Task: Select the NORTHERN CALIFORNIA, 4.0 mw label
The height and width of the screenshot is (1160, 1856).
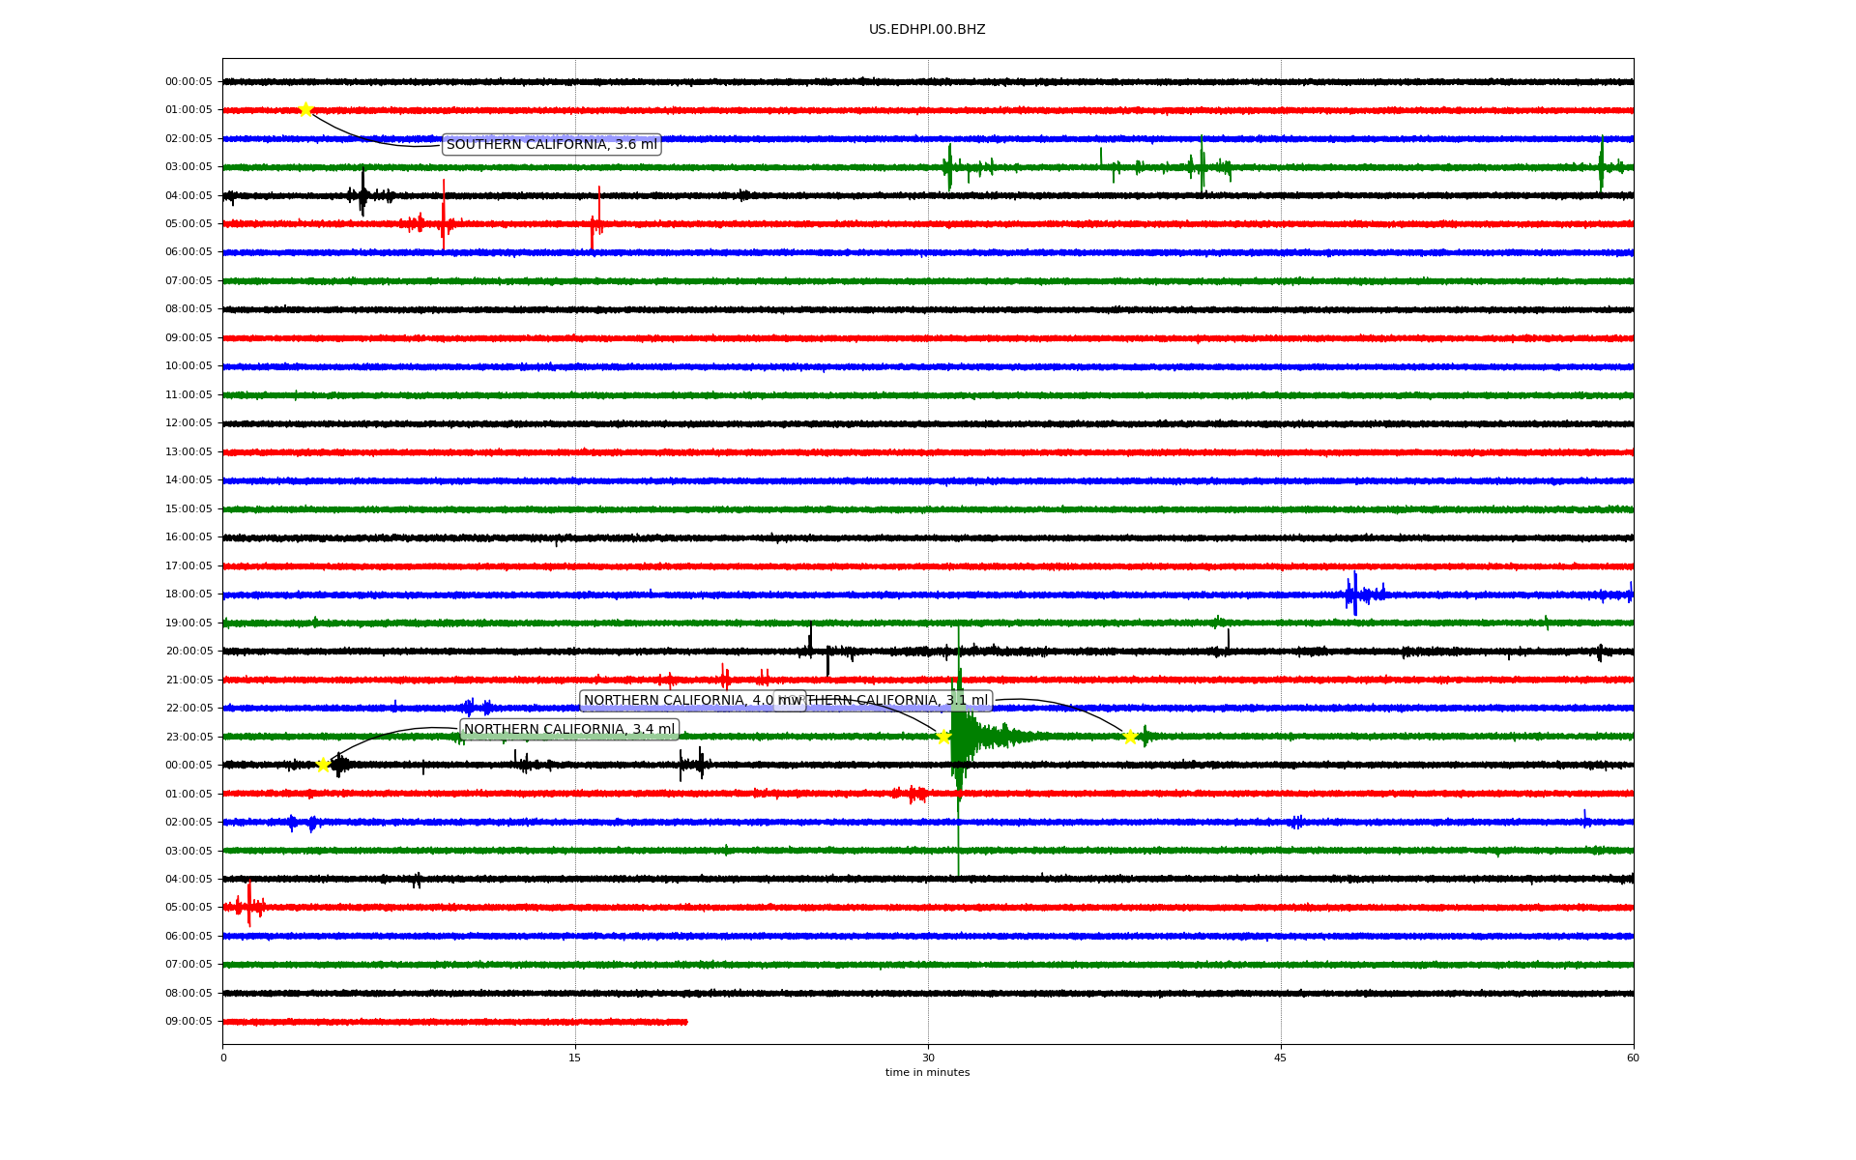Action: pyautogui.click(x=677, y=701)
